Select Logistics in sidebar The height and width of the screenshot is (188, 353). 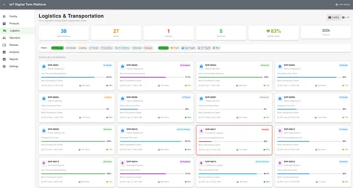pyautogui.click(x=17, y=31)
